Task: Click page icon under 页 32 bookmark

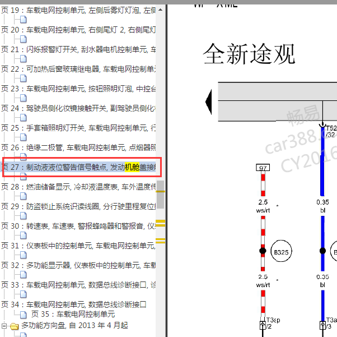Action: 23,275
